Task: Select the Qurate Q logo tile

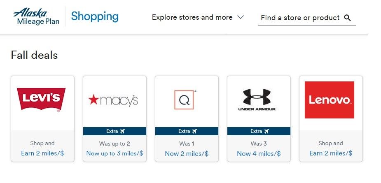Action: tap(185, 100)
